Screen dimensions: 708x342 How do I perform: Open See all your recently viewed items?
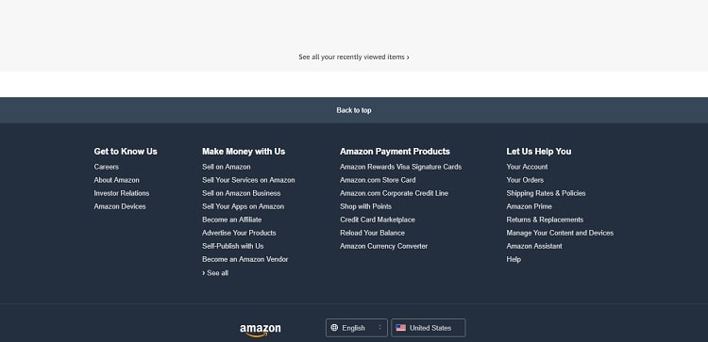point(354,57)
